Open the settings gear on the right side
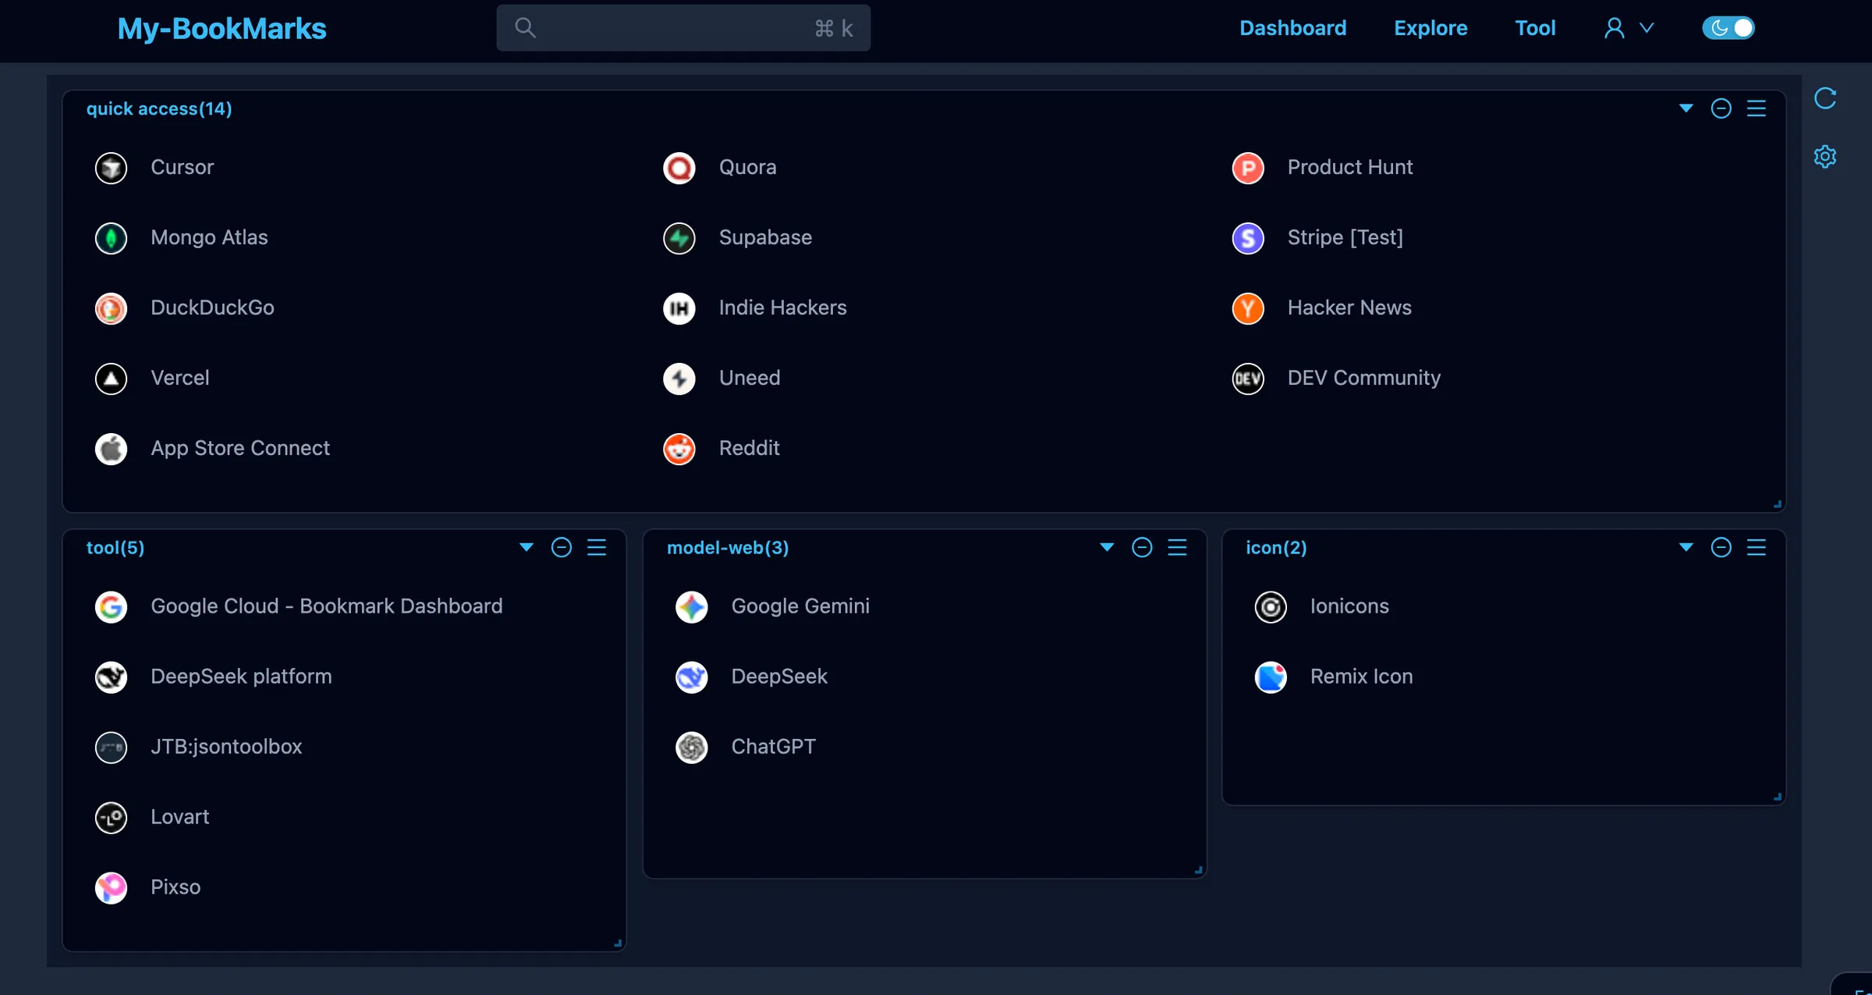 click(1824, 156)
